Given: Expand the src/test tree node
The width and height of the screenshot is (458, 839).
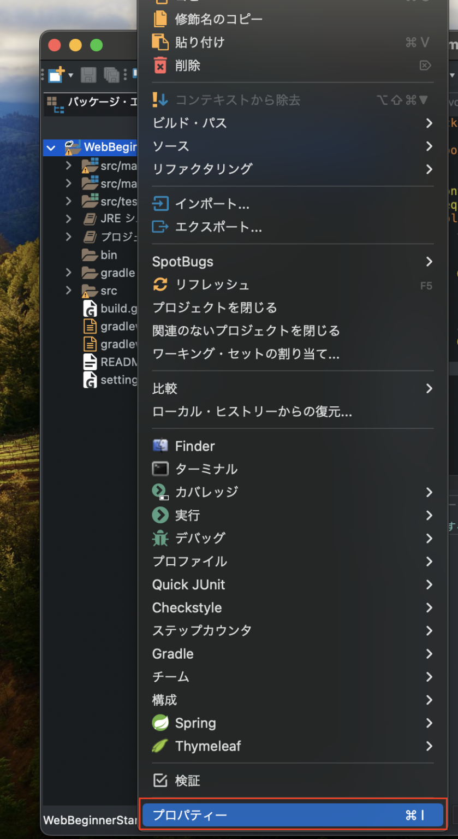Looking at the screenshot, I should pos(68,201).
